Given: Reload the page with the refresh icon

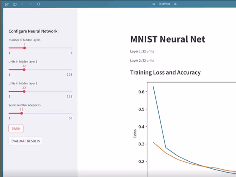Looking at the screenshot, I should click(38, 4).
